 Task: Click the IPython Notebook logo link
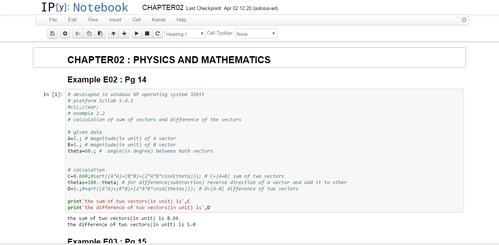tap(85, 7)
